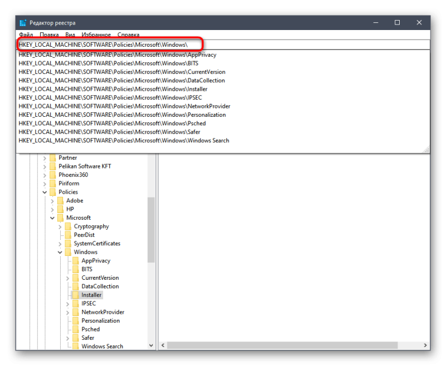Click the tree pane vertical scrollbar thumb
This screenshot has height=366, width=446.
click(x=151, y=230)
